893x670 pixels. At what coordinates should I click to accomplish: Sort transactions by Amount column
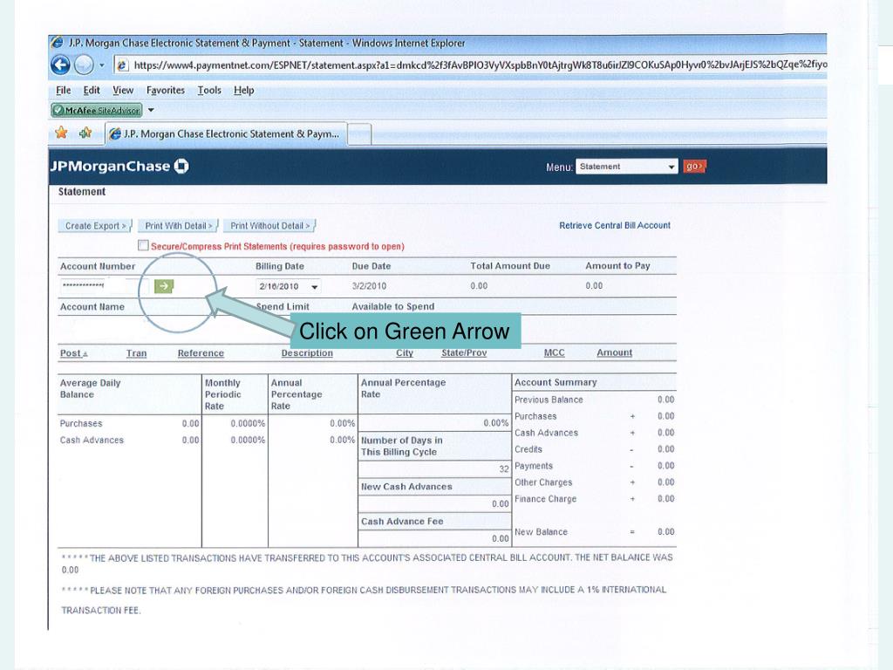click(615, 352)
